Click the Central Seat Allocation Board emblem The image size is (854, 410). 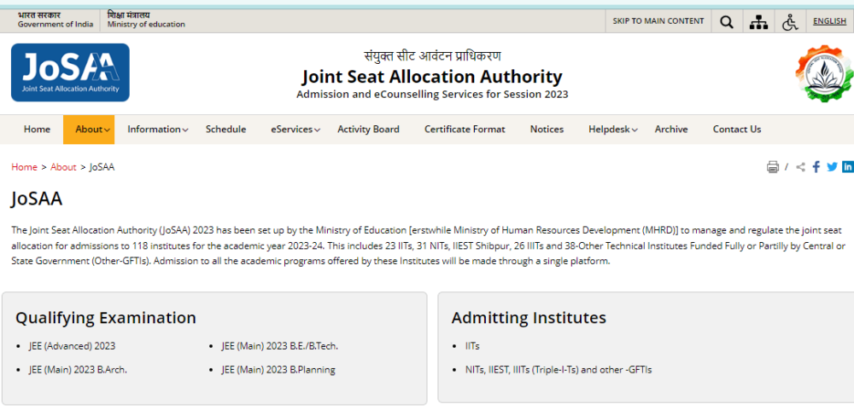[825, 74]
